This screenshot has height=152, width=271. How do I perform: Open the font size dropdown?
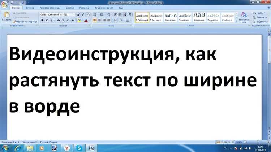(74, 14)
